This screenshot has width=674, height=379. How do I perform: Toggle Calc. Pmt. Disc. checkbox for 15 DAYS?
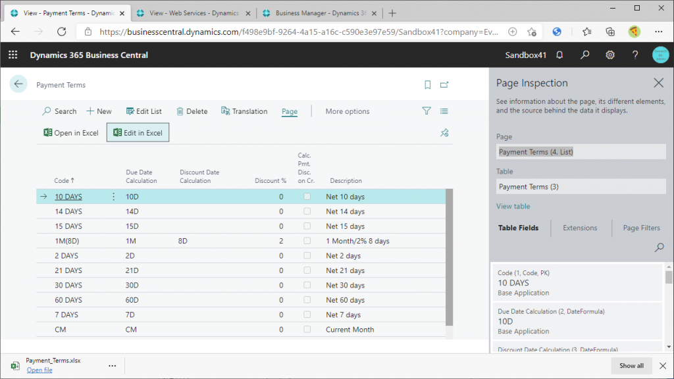pyautogui.click(x=307, y=226)
